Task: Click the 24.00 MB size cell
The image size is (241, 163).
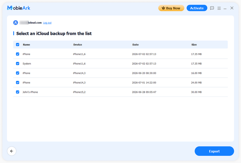Action: [x=196, y=83]
